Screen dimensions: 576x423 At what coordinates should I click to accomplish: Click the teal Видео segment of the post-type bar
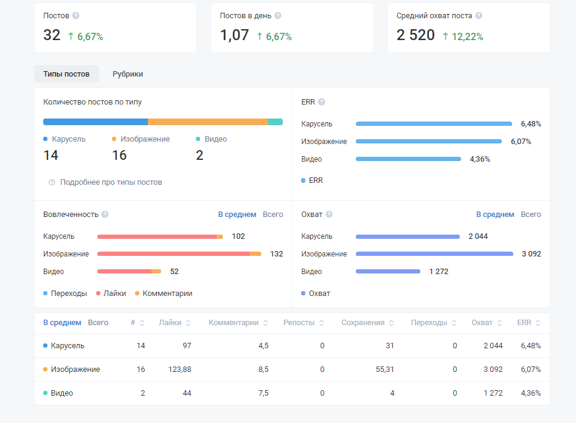coord(276,122)
